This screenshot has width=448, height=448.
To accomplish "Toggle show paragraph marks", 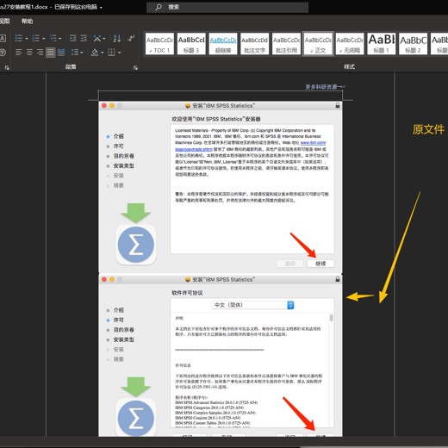I will tap(131, 38).
